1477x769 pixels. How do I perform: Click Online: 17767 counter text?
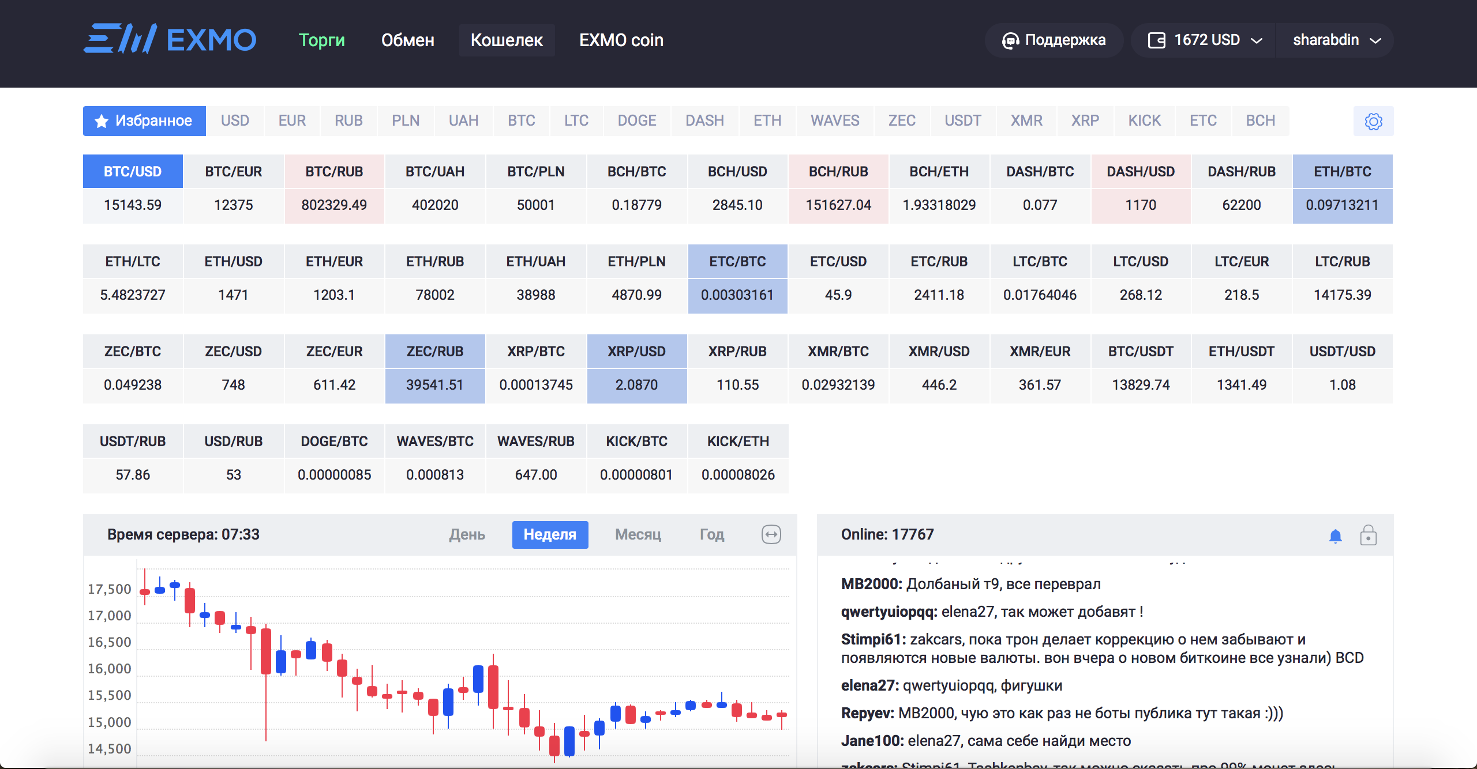pos(887,534)
